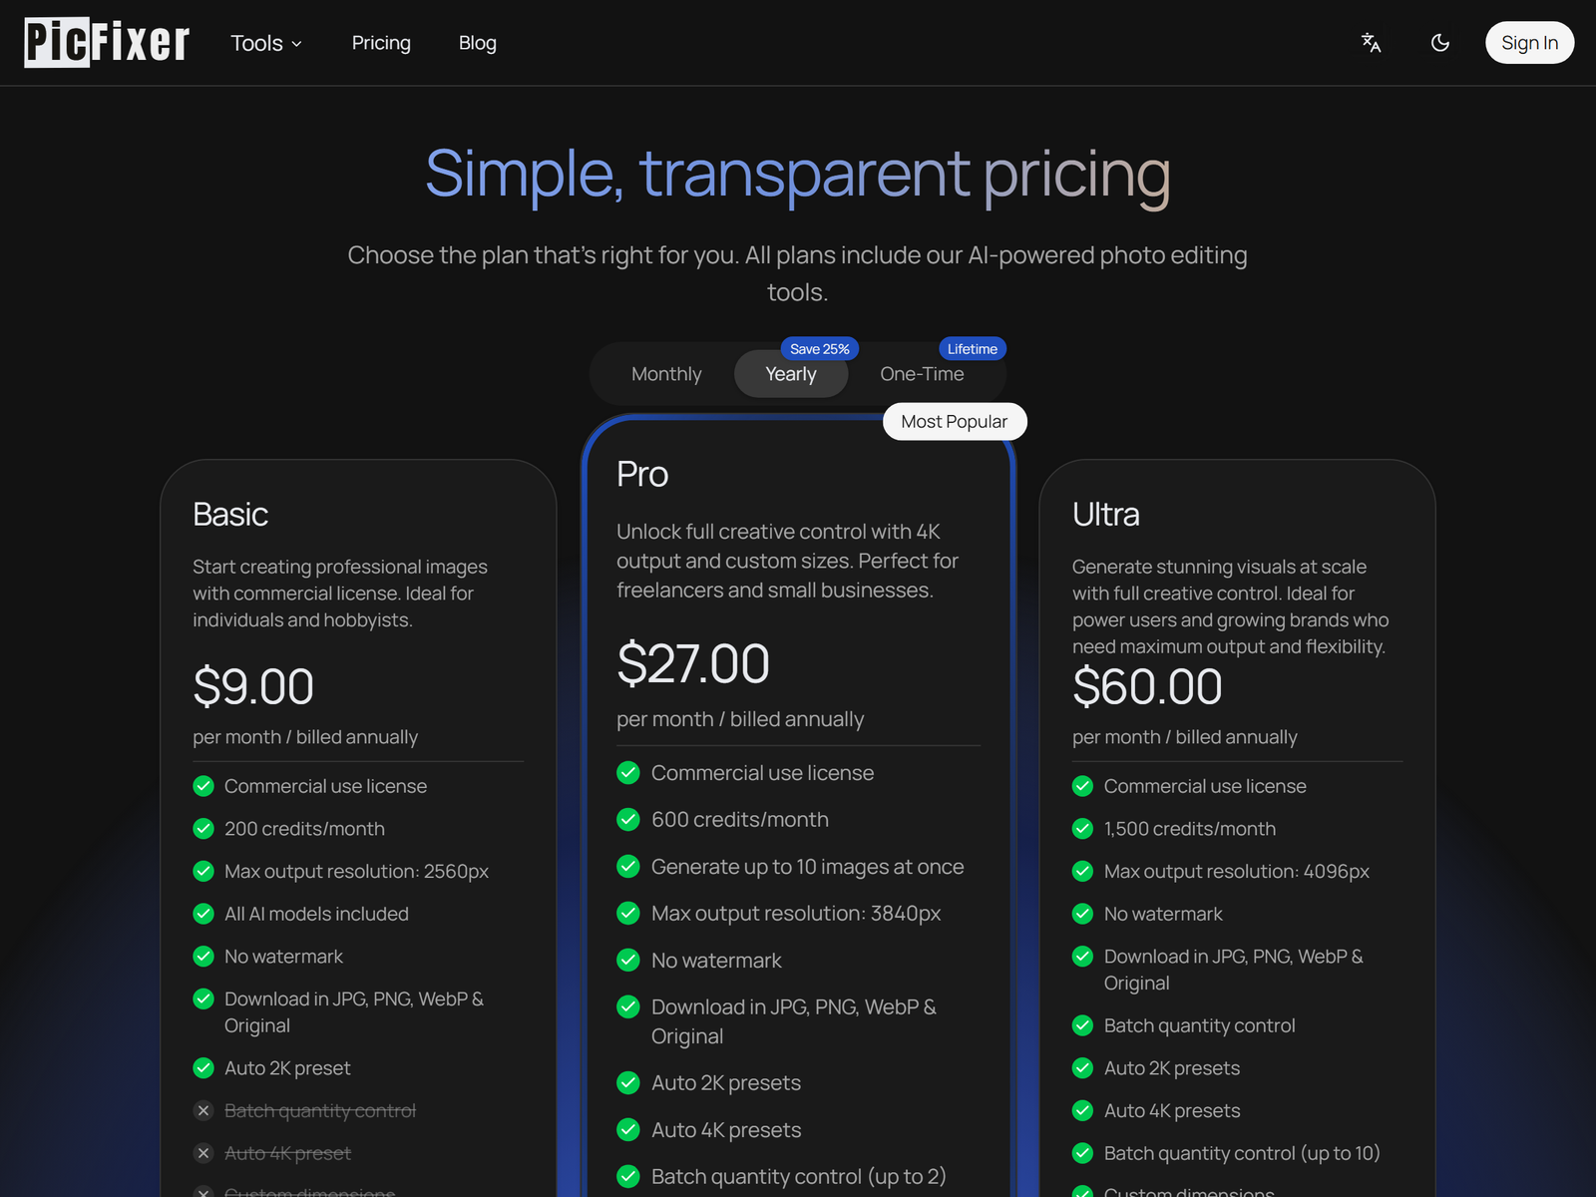Click check icon beside Auto 2K presets in Pro
The image size is (1596, 1197).
click(x=628, y=1083)
